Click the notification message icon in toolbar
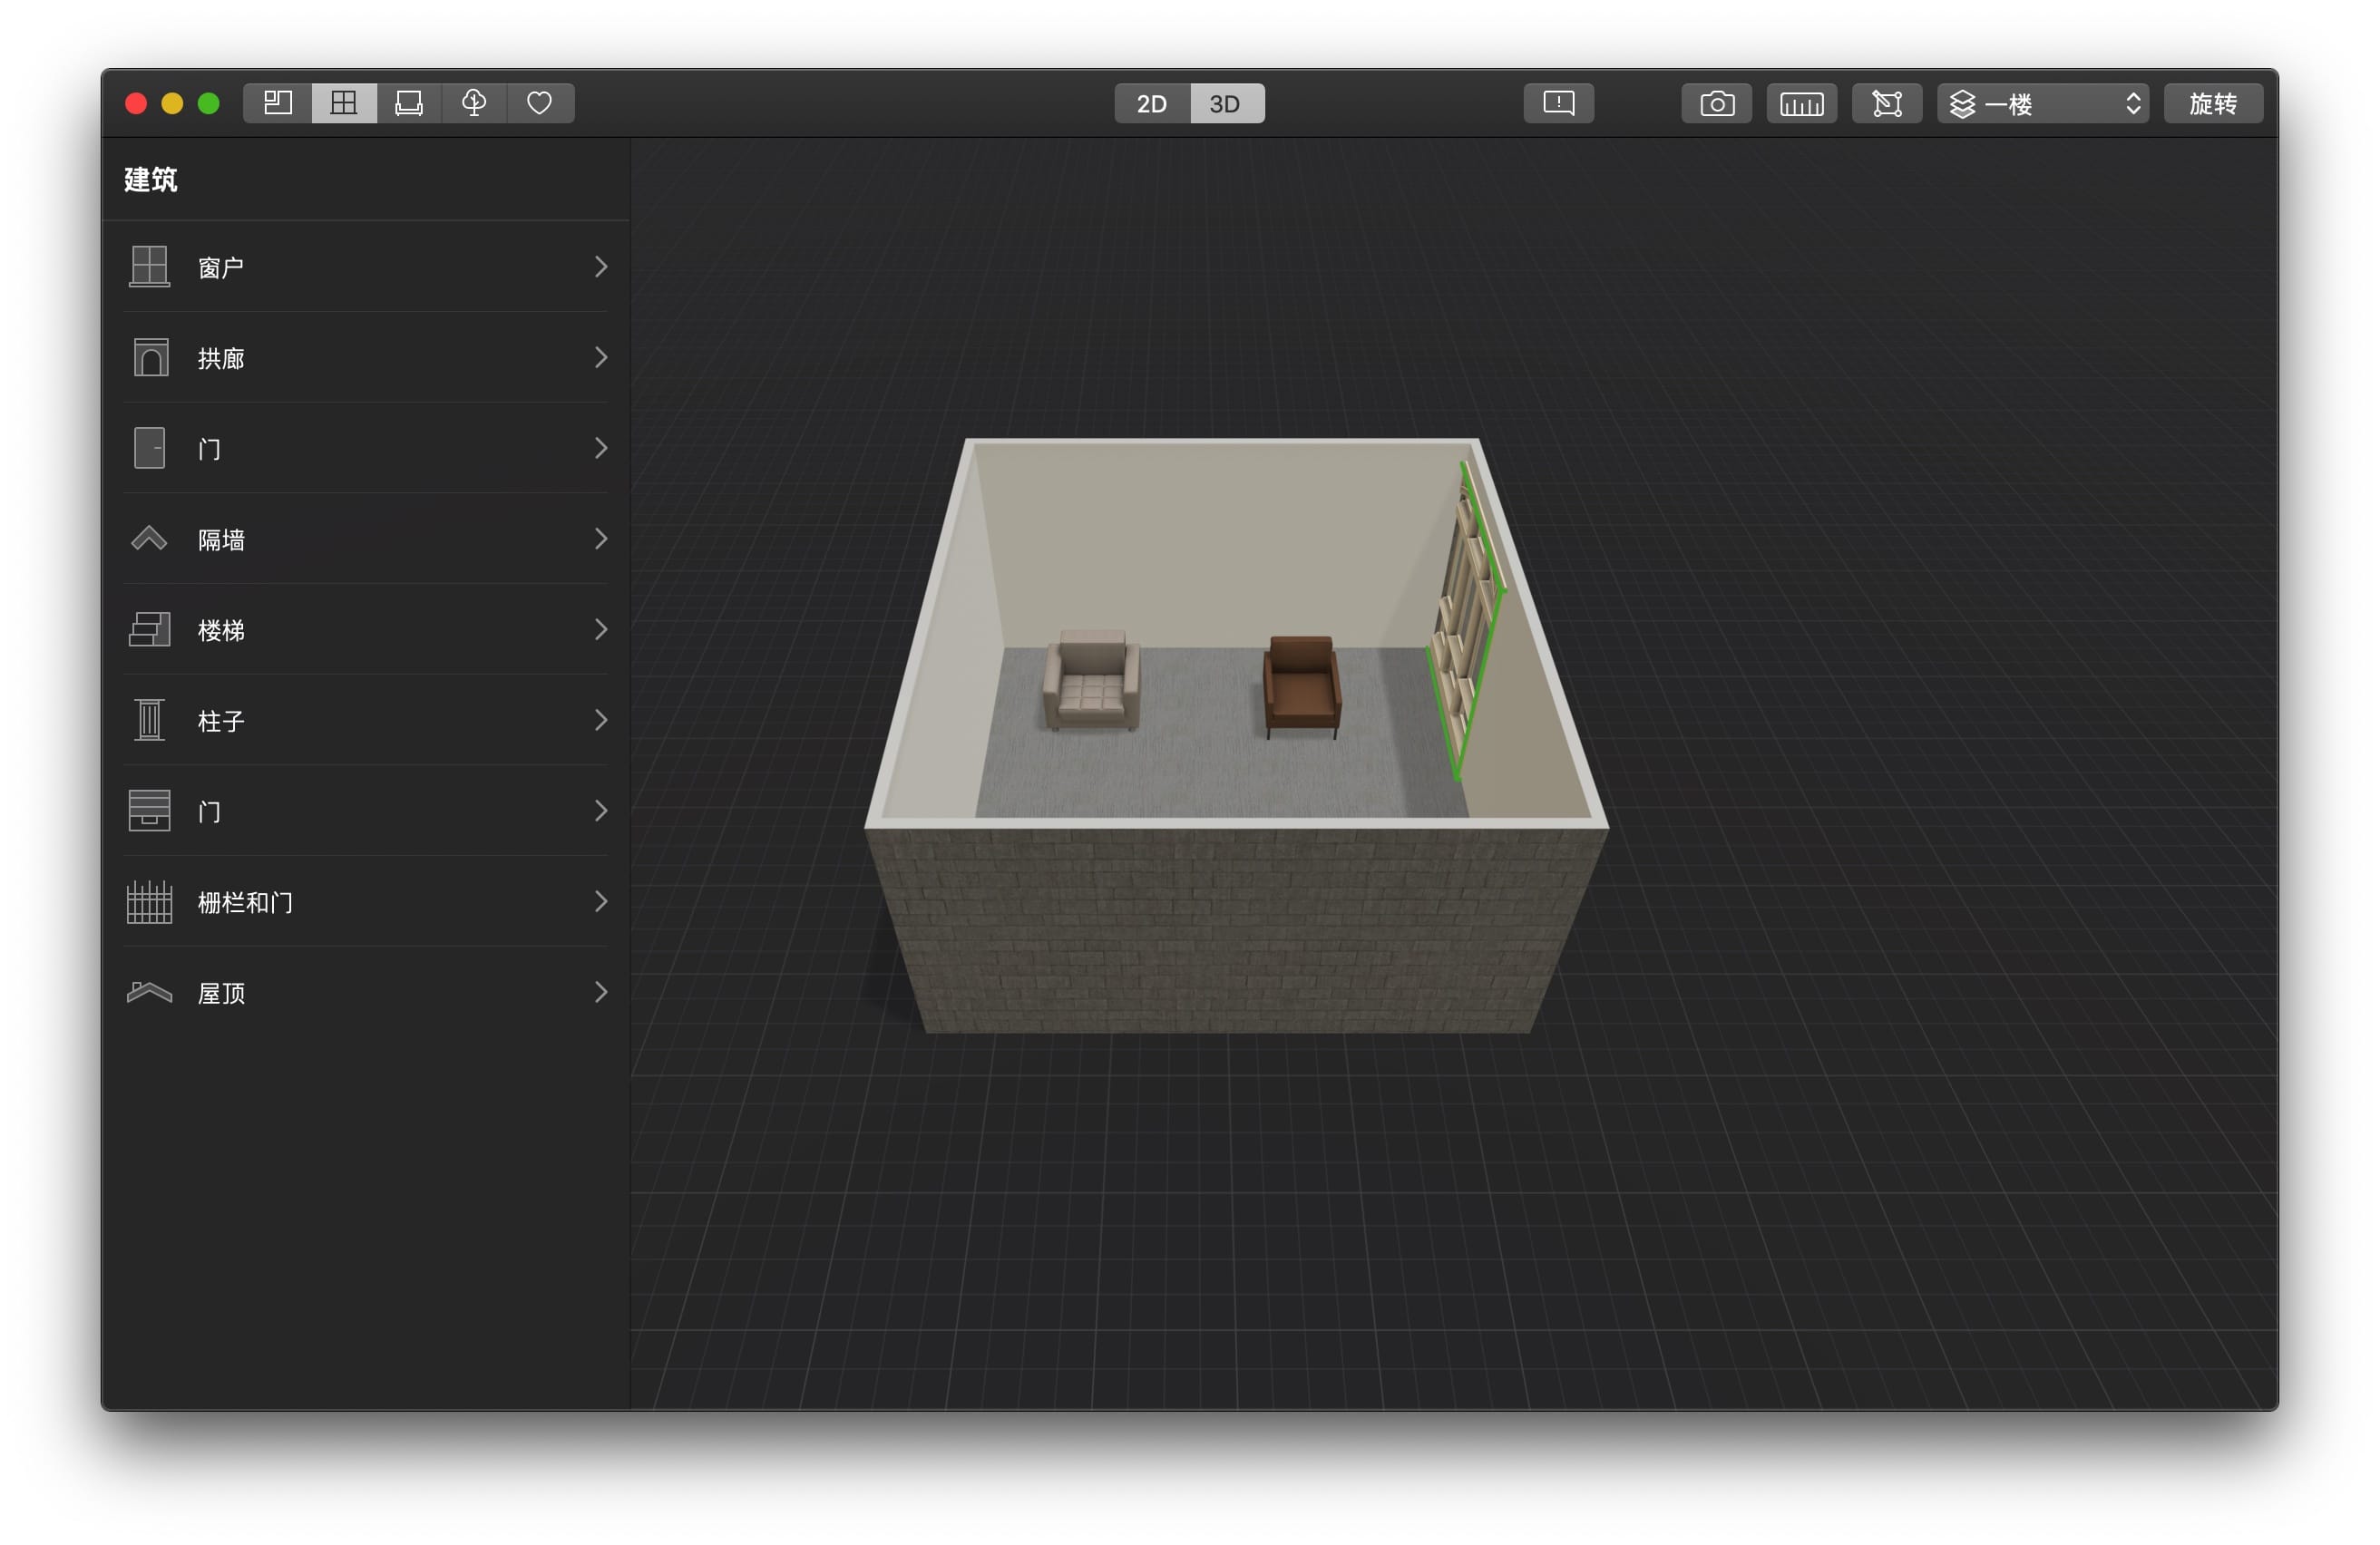The width and height of the screenshot is (2380, 1545). point(1558,103)
